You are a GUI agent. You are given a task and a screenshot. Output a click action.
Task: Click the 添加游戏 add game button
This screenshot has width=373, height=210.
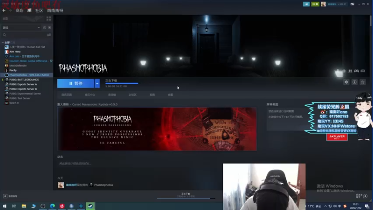10,196
